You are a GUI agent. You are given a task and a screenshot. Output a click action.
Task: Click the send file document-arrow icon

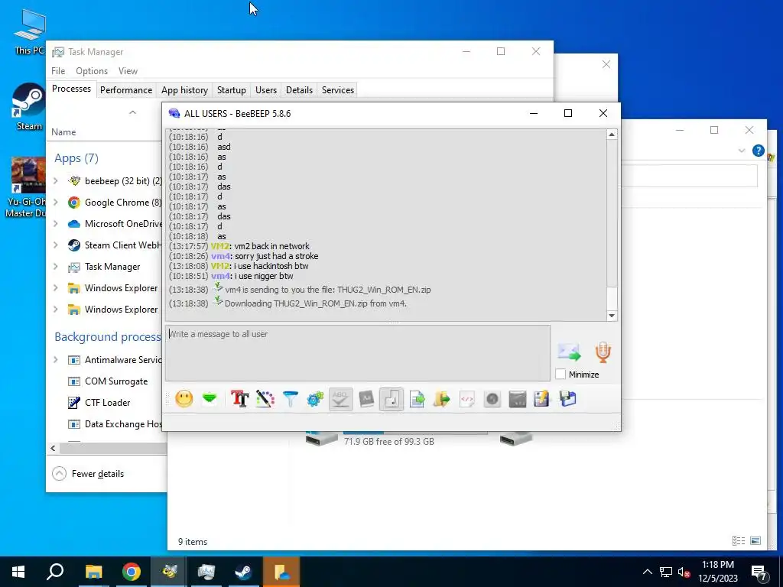[417, 399]
